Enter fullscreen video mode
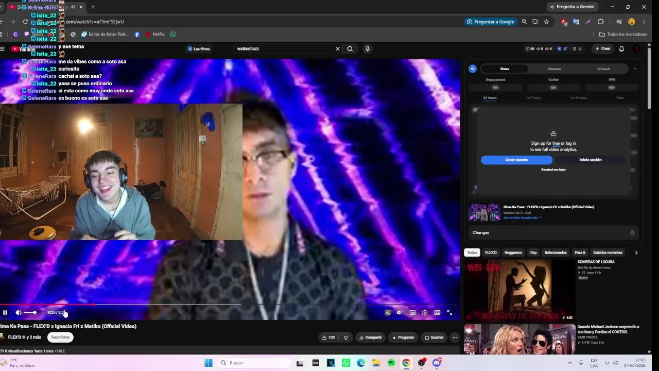Image resolution: width=659 pixels, height=371 pixels. click(449, 312)
